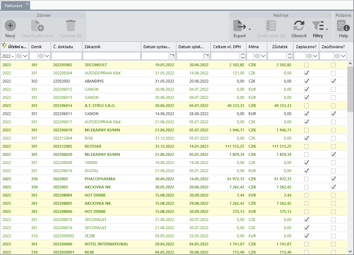This screenshot has width=354, height=255.
Task: Select document number 2022050002
Action: click(x=64, y=236)
